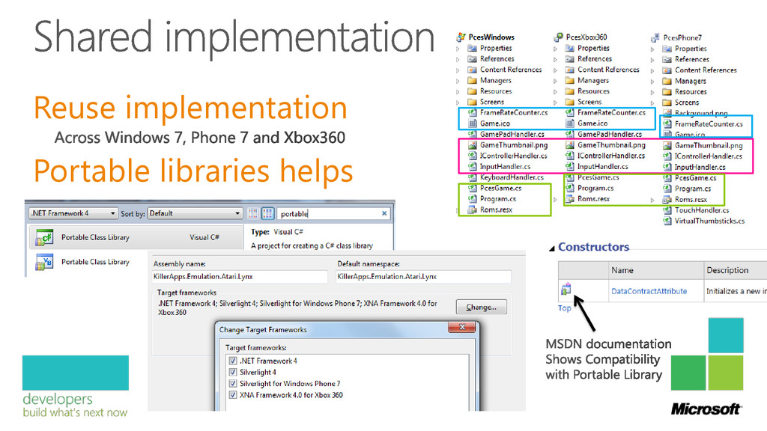Select the PcesWindows project icon
This screenshot has width=767, height=431.
(x=461, y=37)
